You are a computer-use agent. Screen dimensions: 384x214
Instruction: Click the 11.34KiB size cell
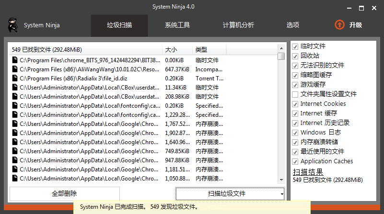pyautogui.click(x=175, y=88)
